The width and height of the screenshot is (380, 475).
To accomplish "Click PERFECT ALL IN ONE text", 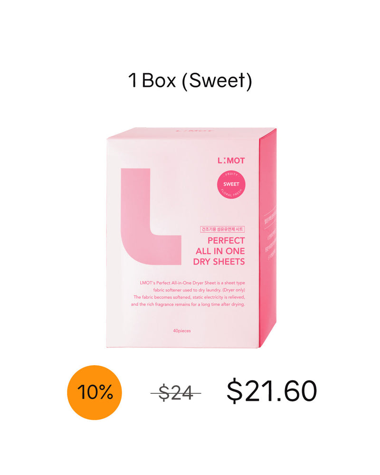I will (220, 246).
